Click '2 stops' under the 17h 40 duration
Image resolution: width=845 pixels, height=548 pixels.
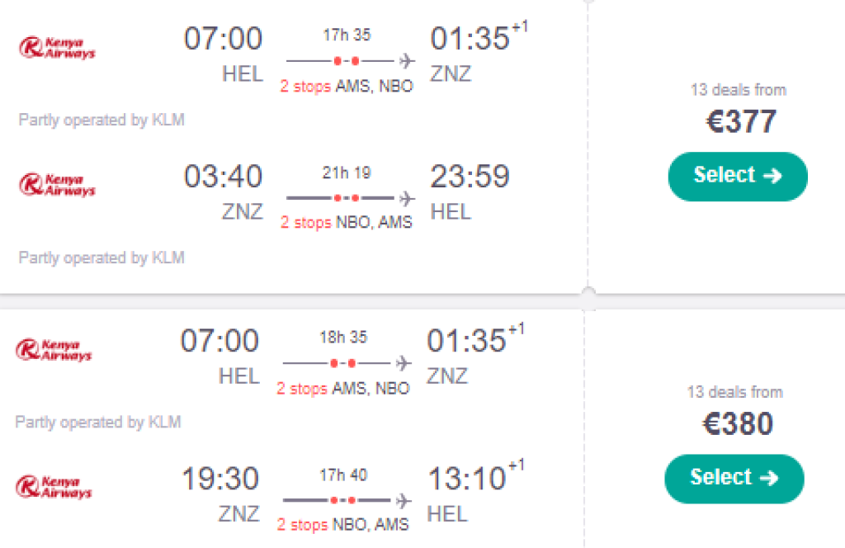pos(302,525)
